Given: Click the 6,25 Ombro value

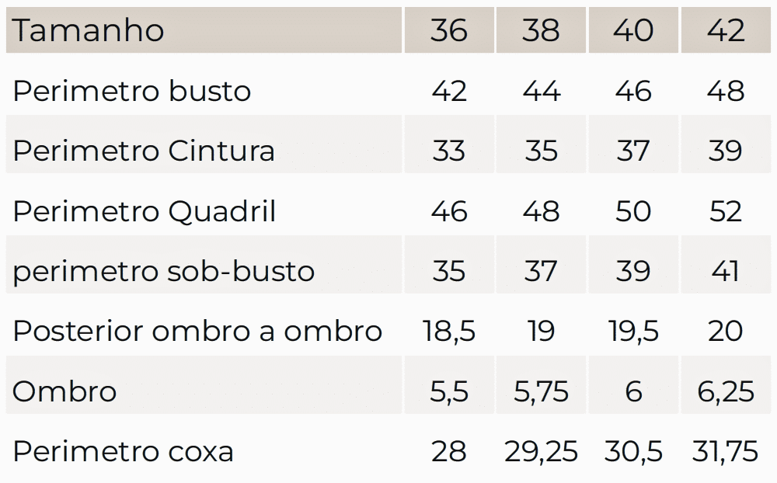Looking at the screenshot, I should (x=726, y=391).
